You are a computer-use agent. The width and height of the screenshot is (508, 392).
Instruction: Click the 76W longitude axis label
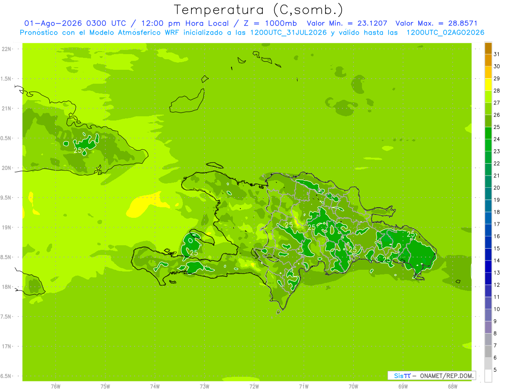coord(55,387)
